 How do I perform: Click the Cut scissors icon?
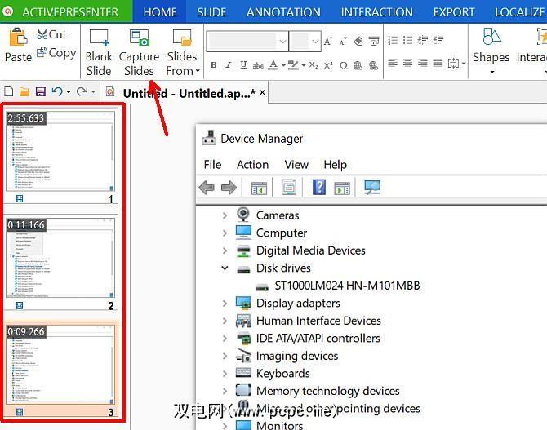pos(42,34)
